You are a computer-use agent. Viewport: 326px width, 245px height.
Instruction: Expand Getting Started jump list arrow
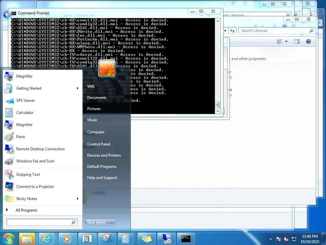click(78, 88)
